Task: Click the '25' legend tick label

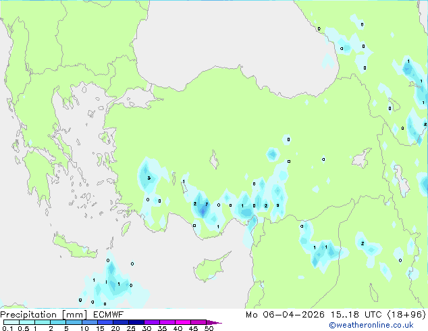Action: pyautogui.click(x=131, y=328)
